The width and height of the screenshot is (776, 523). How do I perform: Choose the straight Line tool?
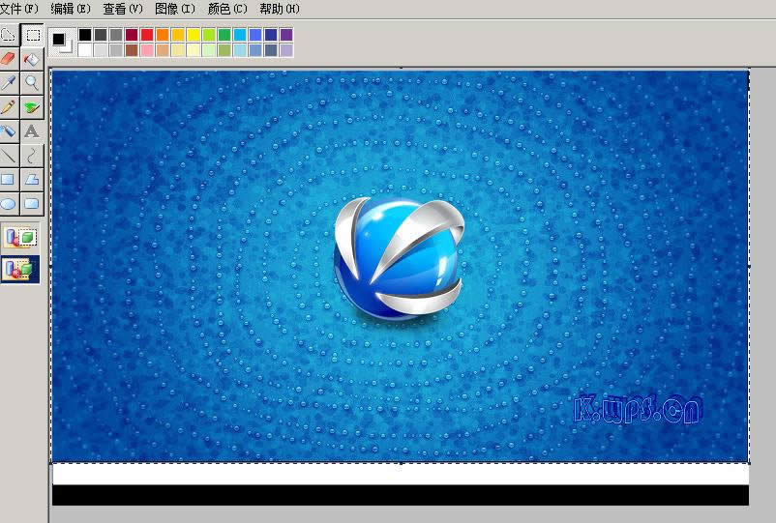[x=9, y=156]
